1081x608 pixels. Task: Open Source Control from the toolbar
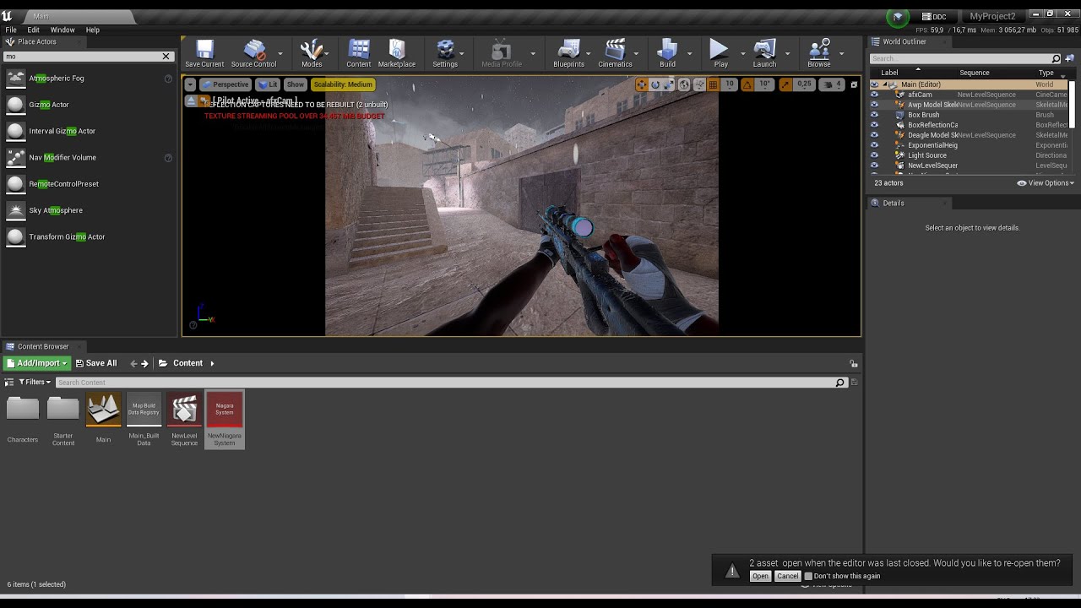point(253,53)
